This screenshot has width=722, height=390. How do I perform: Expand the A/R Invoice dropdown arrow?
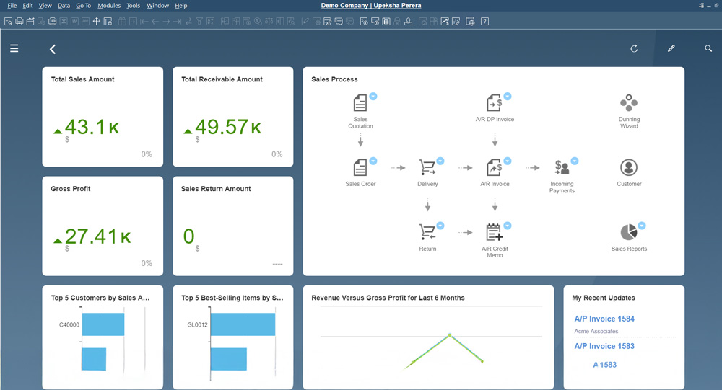click(508, 161)
